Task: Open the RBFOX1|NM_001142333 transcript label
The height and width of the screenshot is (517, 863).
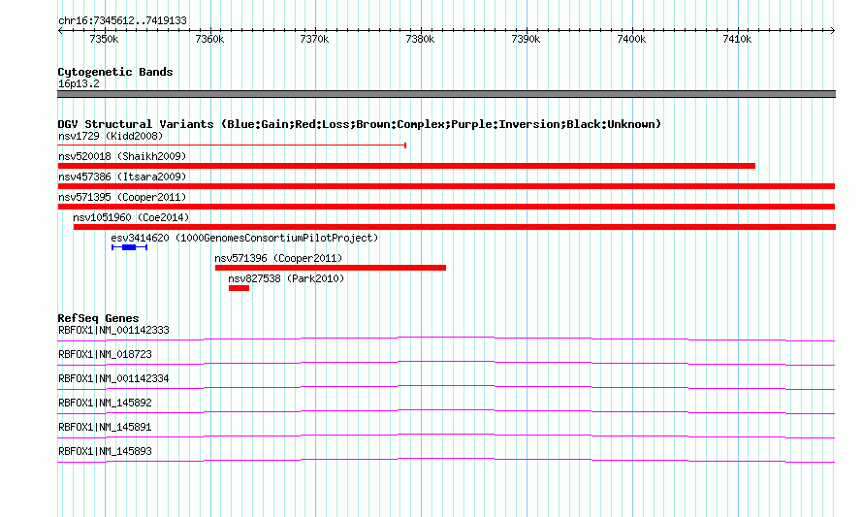Action: (113, 331)
